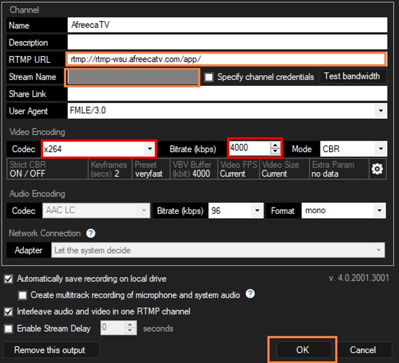Click the Cancel button
Viewport: 399px width, 363px height.
pyautogui.click(x=363, y=350)
